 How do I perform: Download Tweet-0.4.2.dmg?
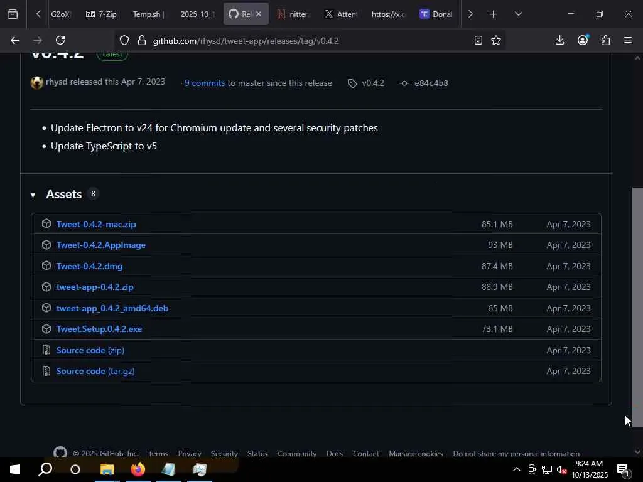coord(89,266)
